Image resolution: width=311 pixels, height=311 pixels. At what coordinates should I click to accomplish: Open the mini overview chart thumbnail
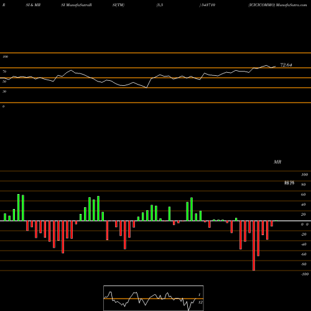tap(154, 298)
